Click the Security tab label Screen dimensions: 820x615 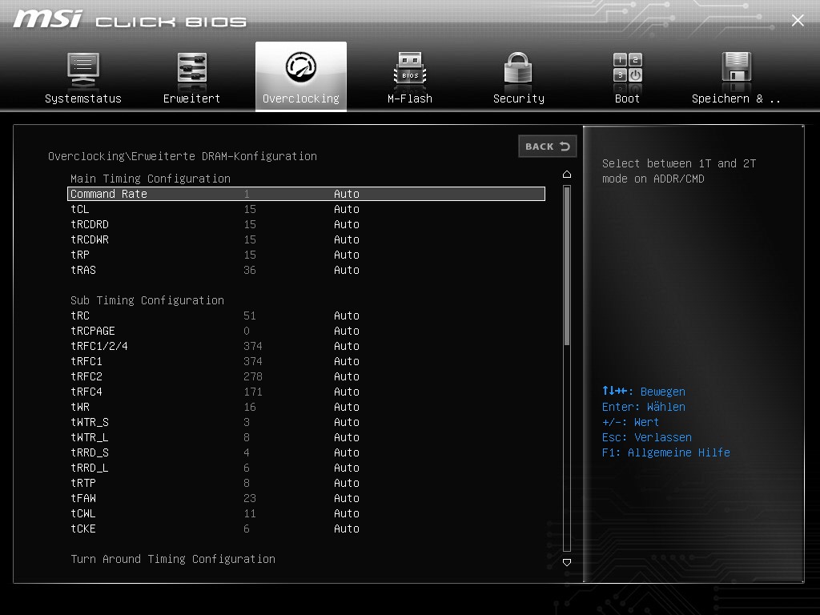click(519, 98)
